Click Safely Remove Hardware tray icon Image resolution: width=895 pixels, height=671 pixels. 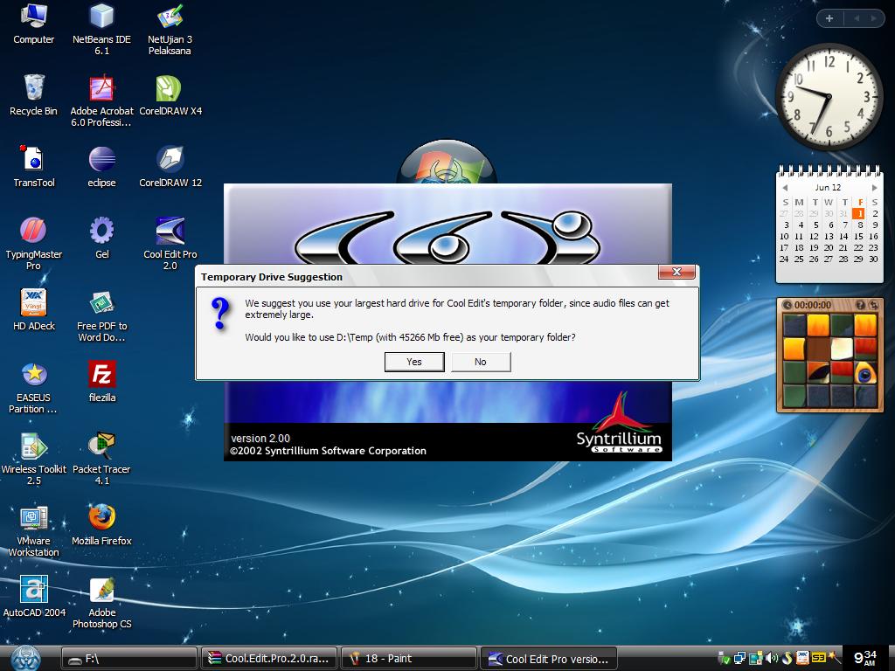click(725, 659)
